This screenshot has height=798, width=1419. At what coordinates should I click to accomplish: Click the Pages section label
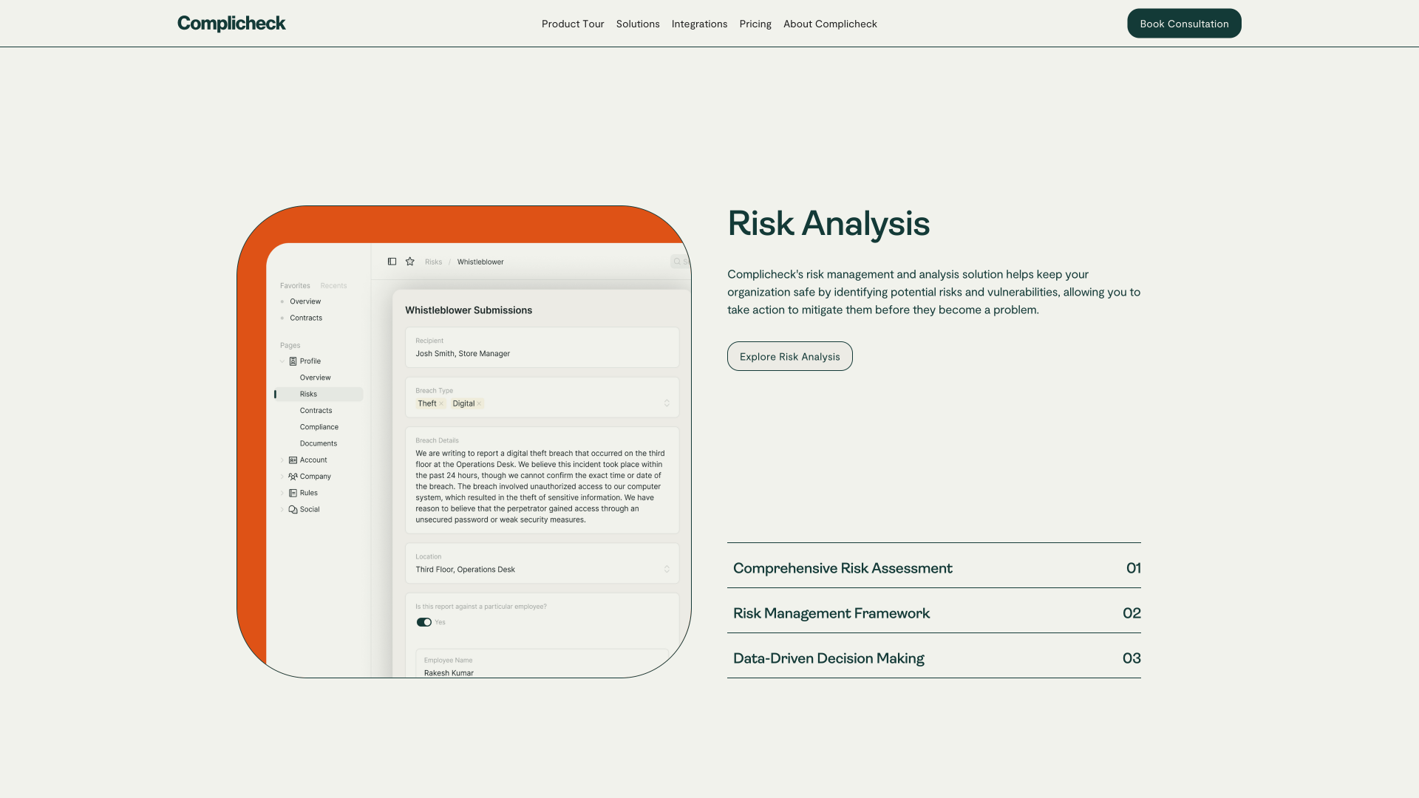pos(290,346)
